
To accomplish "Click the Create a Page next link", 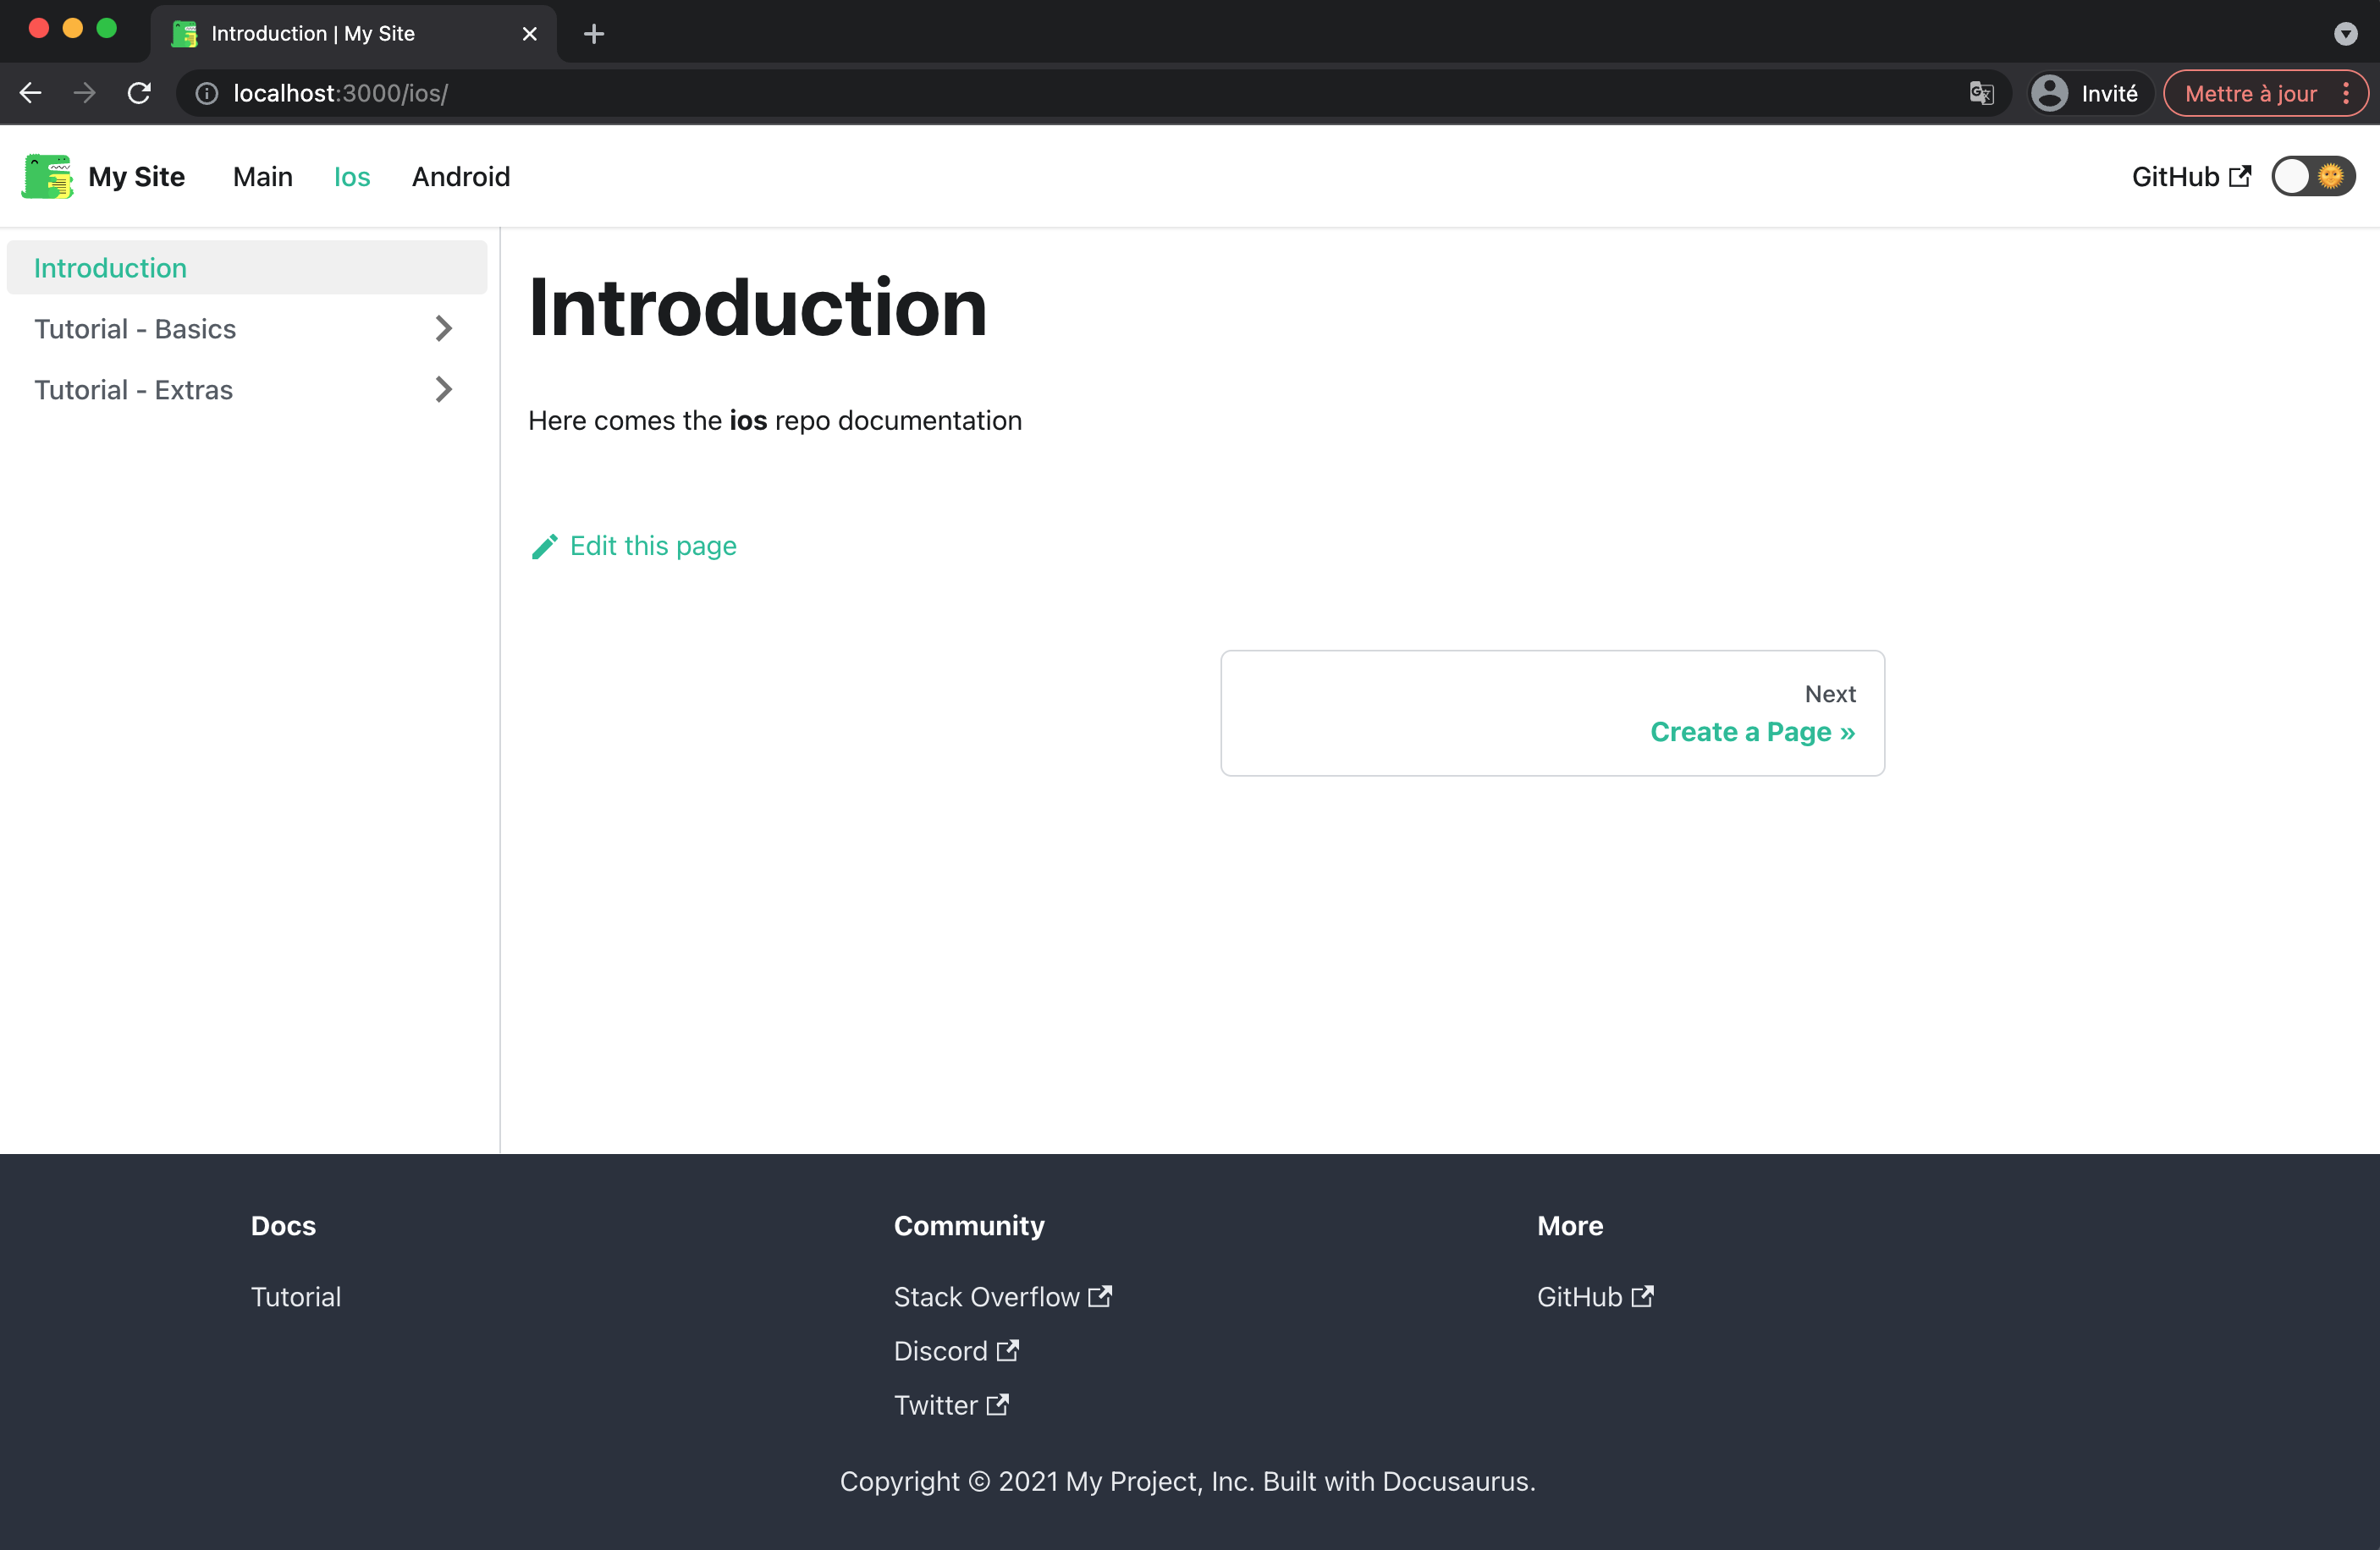I will (1752, 732).
